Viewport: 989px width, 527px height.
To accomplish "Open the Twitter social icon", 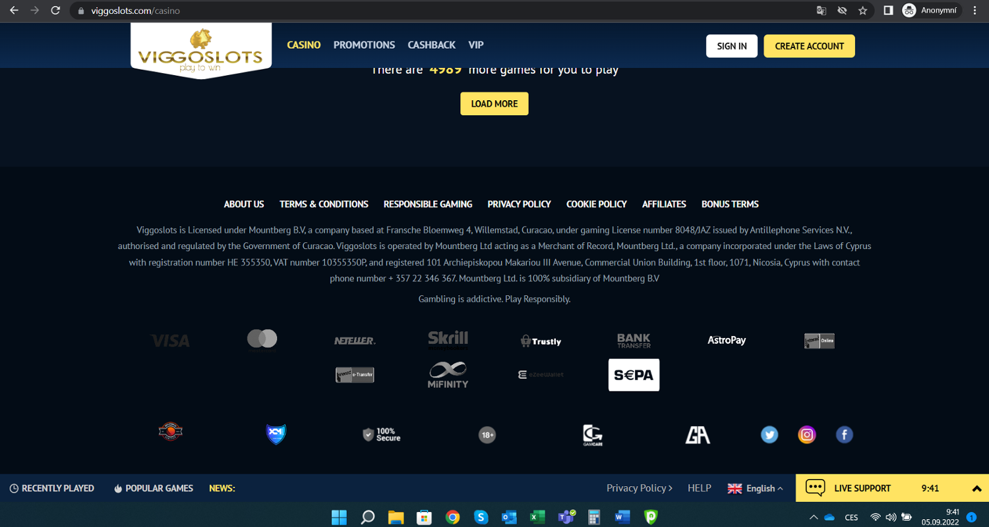I will pos(769,435).
